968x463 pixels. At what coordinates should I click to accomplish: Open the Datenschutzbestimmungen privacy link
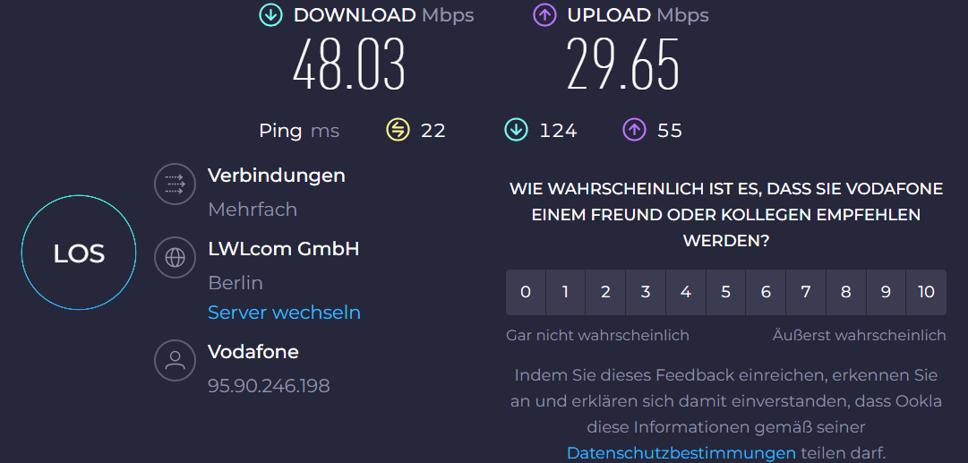point(681,453)
